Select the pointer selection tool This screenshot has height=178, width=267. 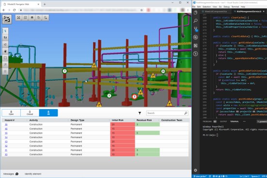pos(5,31)
